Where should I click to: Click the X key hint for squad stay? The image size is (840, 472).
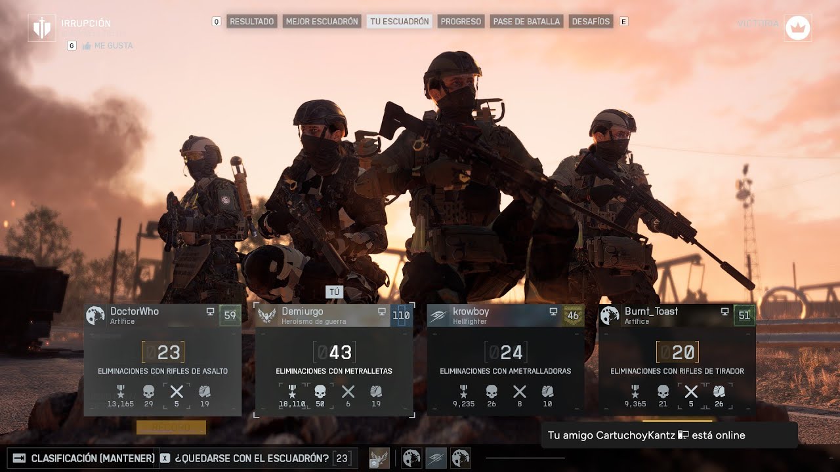pyautogui.click(x=165, y=458)
